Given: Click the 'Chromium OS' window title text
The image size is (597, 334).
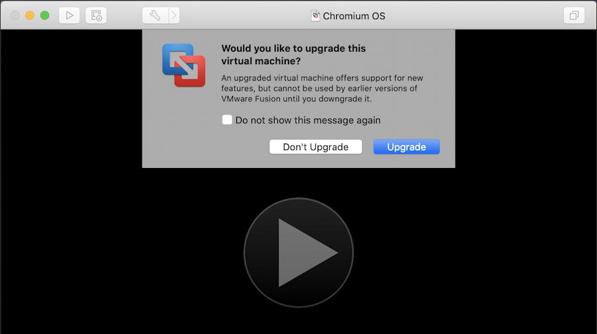Looking at the screenshot, I should 354,16.
